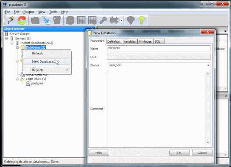This screenshot has width=231, height=167.
Task: Close the lower right pane with X
Action: pos(226,96)
